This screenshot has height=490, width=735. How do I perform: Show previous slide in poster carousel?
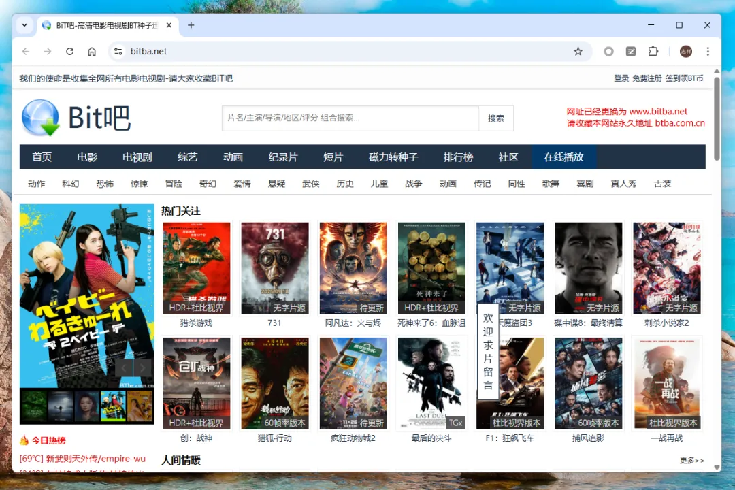pyautogui.click(x=124, y=367)
